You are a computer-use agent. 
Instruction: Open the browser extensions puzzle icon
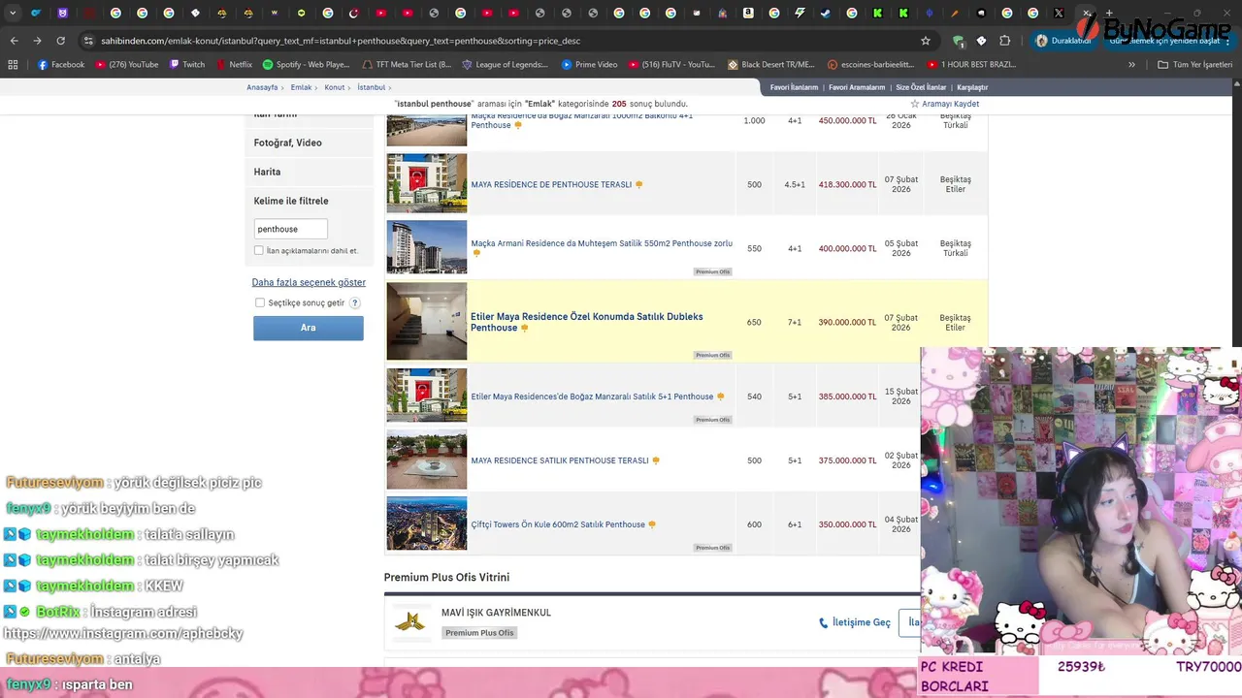(1004, 41)
